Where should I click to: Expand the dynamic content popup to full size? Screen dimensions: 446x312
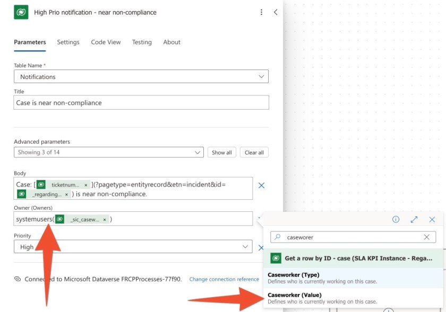click(x=414, y=219)
